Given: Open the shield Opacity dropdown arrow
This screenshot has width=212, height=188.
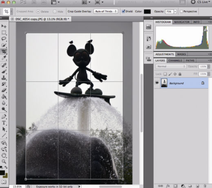Looking at the screenshot, I should point(175,11).
